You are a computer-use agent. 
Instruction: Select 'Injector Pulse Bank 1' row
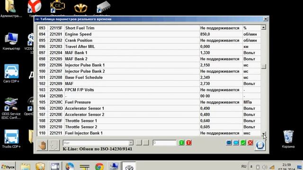coord(149,65)
